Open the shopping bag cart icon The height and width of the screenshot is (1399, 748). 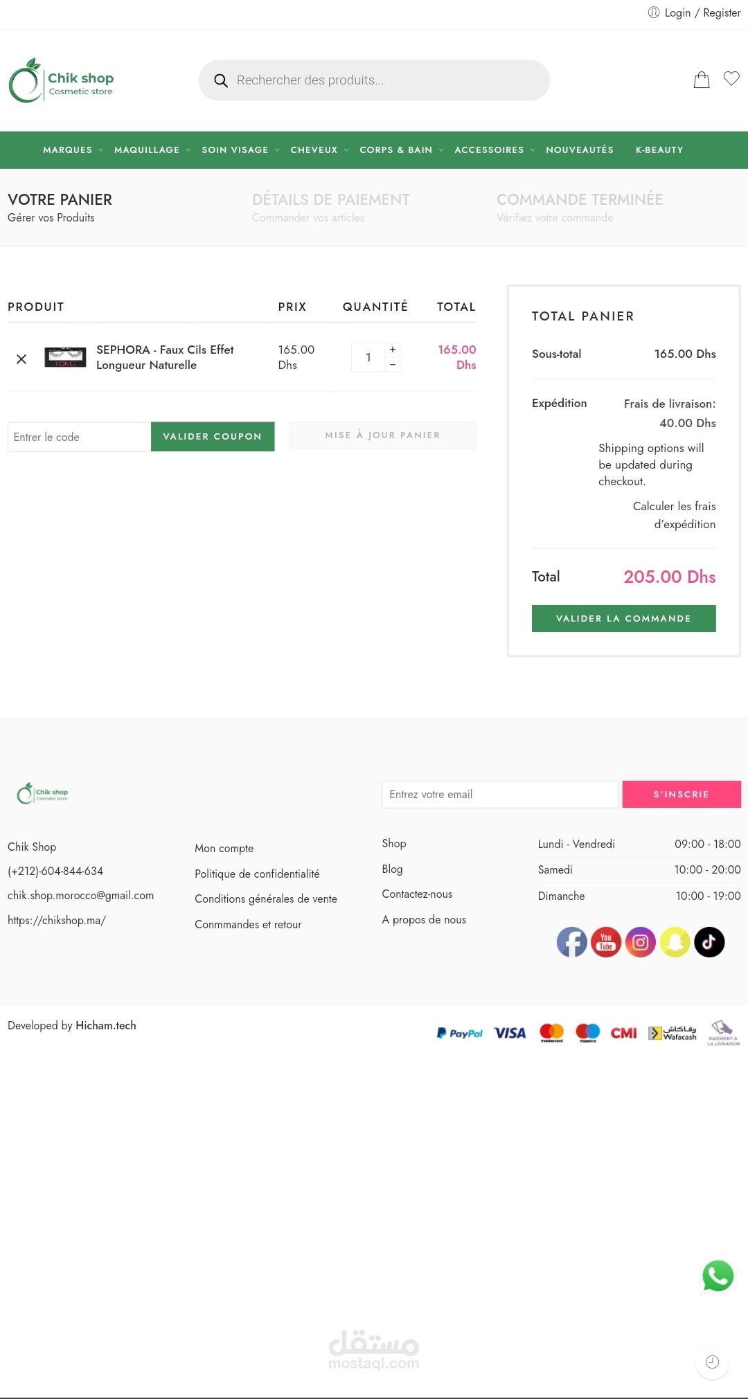(x=702, y=80)
